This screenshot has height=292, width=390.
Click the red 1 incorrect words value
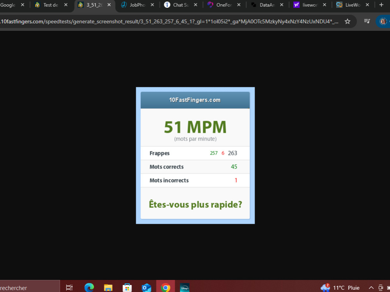coord(236,180)
